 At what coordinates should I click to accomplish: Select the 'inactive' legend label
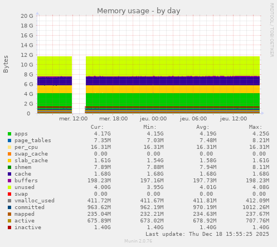28,227
